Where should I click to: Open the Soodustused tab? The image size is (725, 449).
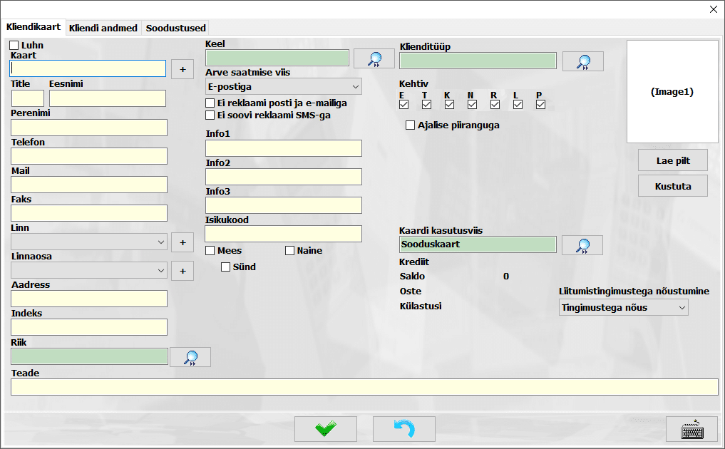pyautogui.click(x=175, y=29)
